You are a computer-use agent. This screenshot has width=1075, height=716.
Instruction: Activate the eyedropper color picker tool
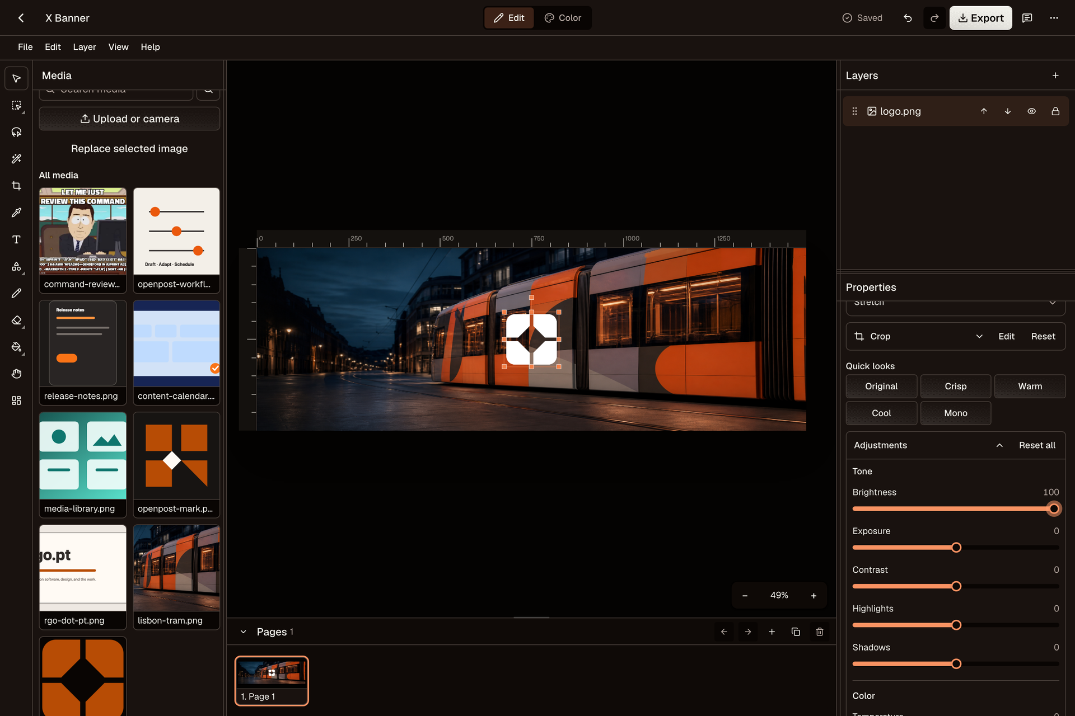[x=16, y=213]
